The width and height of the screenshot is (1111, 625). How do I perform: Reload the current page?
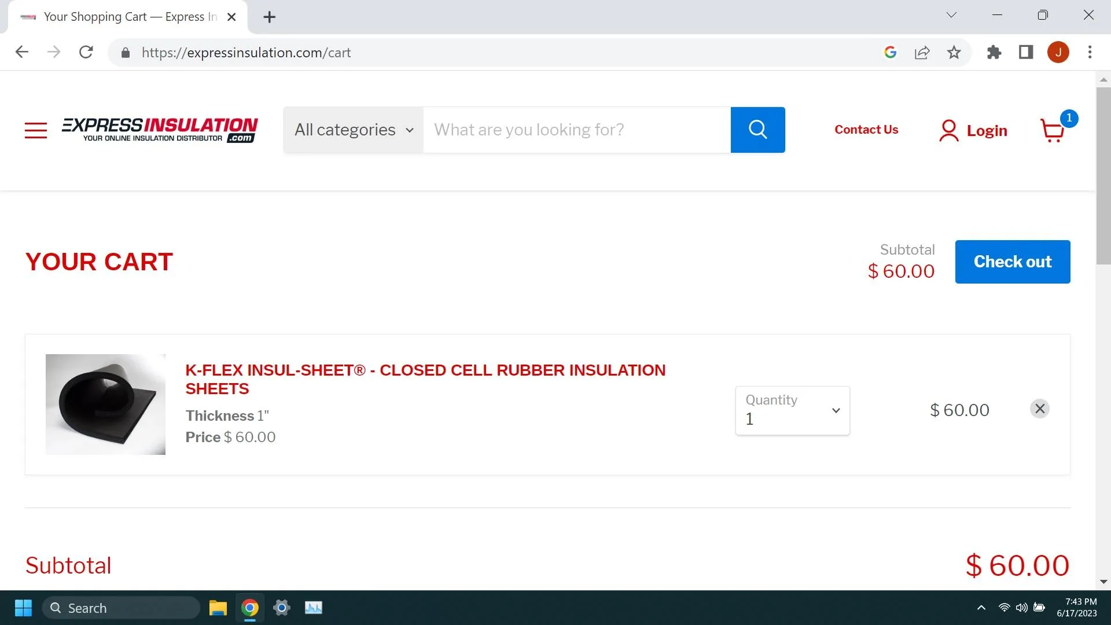click(x=86, y=52)
